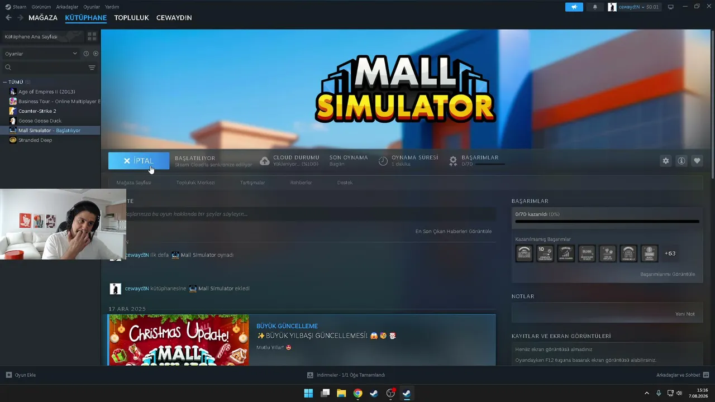Open the notifications bell
Image resolution: width=715 pixels, height=402 pixels.
(595, 7)
